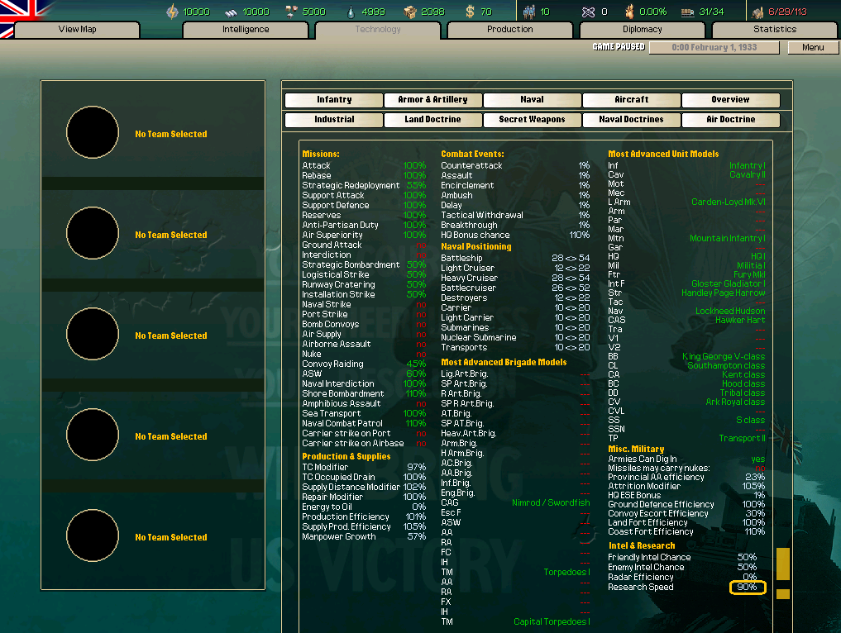
Task: Open Industrial technologies
Action: coord(334,120)
